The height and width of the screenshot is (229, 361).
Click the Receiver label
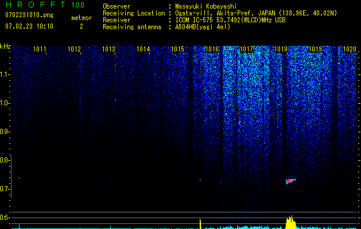pos(117,20)
